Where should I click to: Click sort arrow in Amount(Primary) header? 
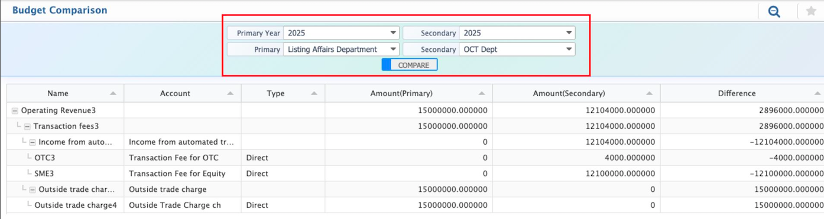coord(482,94)
